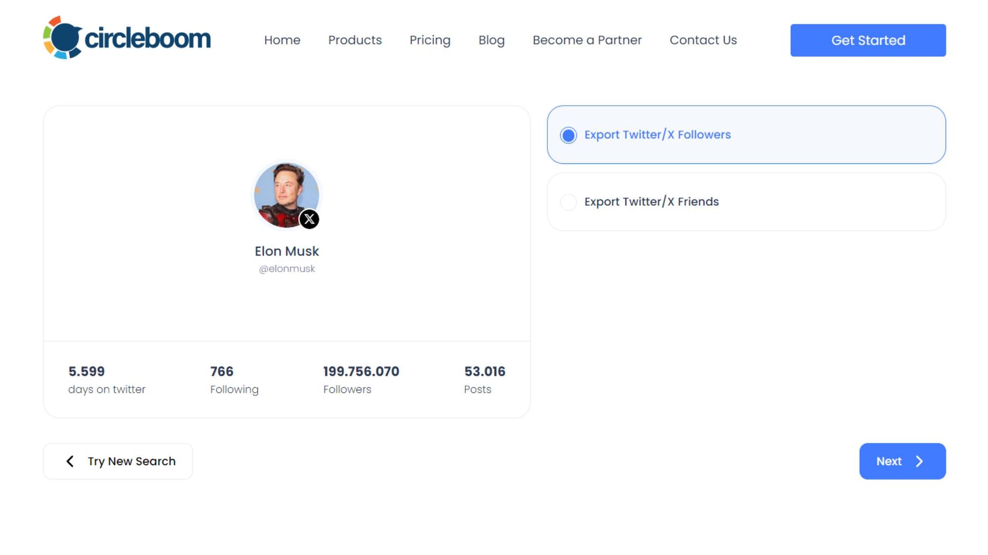Click the back chevron icon on Try New Search
Screen dimensions: 988x555
69,461
